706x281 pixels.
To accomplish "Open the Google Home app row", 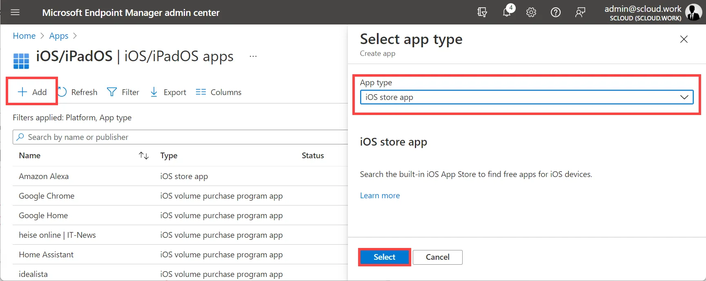I will (x=180, y=215).
